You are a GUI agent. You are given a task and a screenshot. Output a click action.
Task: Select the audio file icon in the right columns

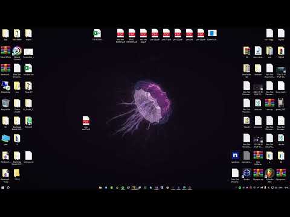point(258,51)
